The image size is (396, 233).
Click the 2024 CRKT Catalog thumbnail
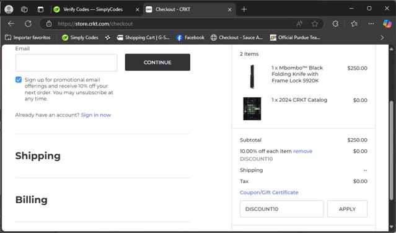[252, 109]
